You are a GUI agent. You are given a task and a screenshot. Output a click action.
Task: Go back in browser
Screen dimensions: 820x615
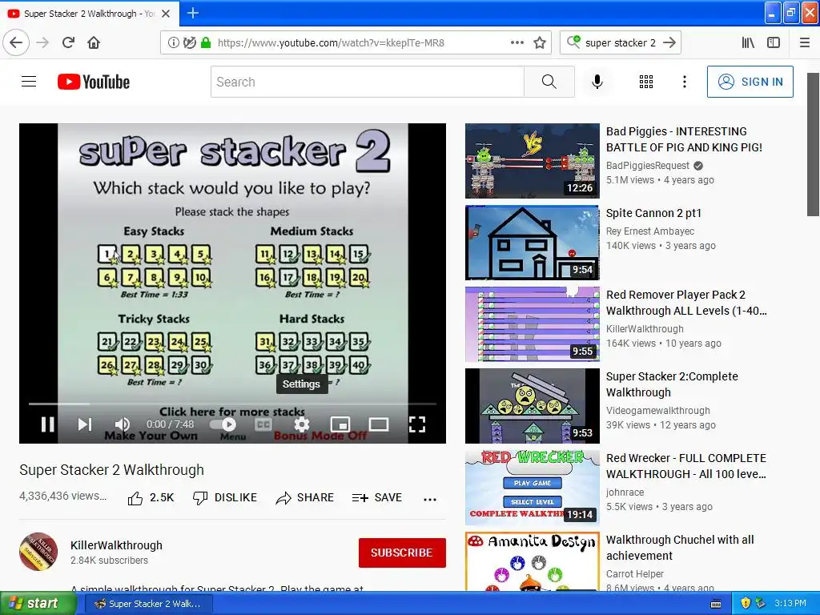click(x=16, y=42)
